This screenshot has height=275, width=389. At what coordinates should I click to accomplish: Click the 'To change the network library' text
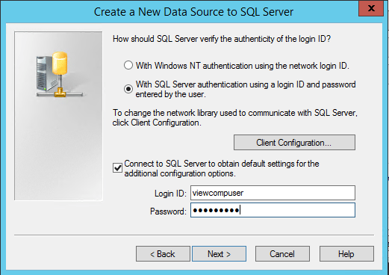pos(234,117)
